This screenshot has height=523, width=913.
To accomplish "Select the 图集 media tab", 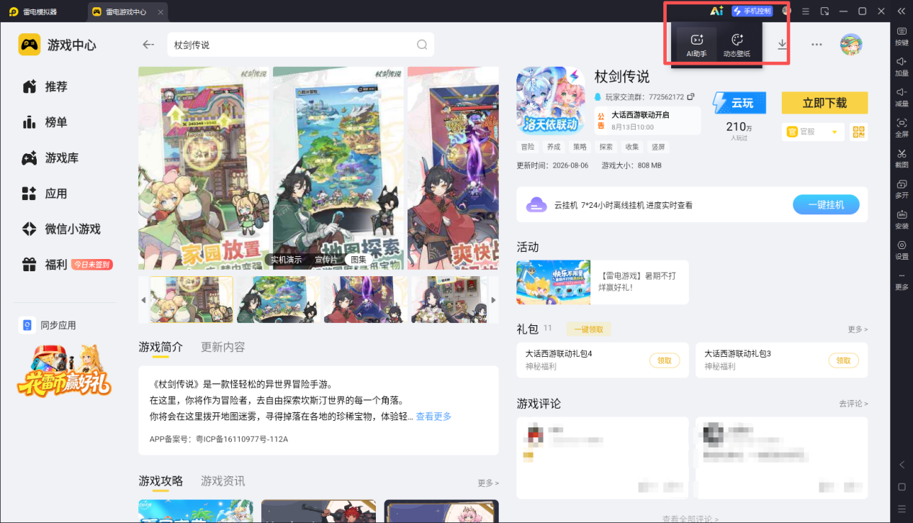I will click(x=357, y=260).
